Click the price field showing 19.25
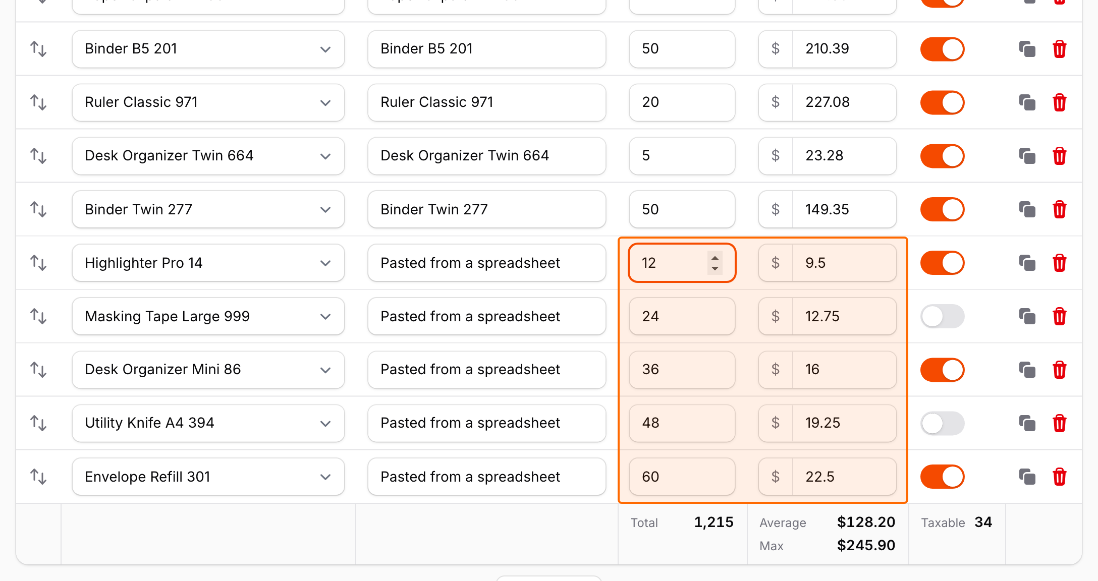This screenshot has height=581, width=1098. (x=844, y=424)
